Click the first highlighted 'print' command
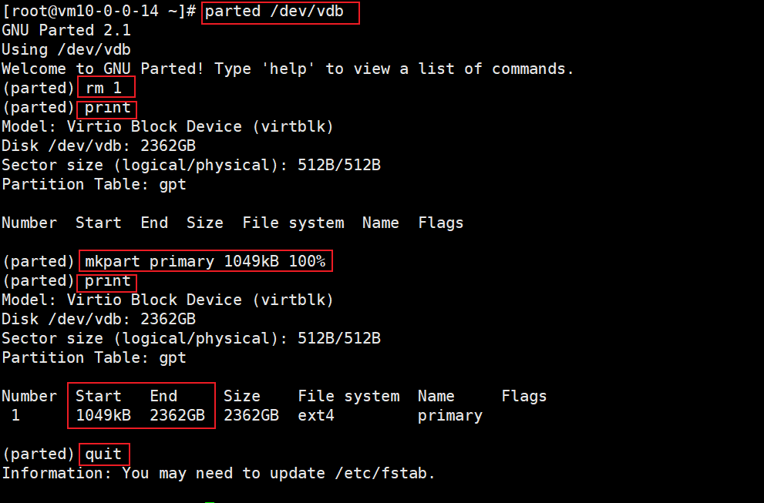The width and height of the screenshot is (764, 503). (x=108, y=108)
